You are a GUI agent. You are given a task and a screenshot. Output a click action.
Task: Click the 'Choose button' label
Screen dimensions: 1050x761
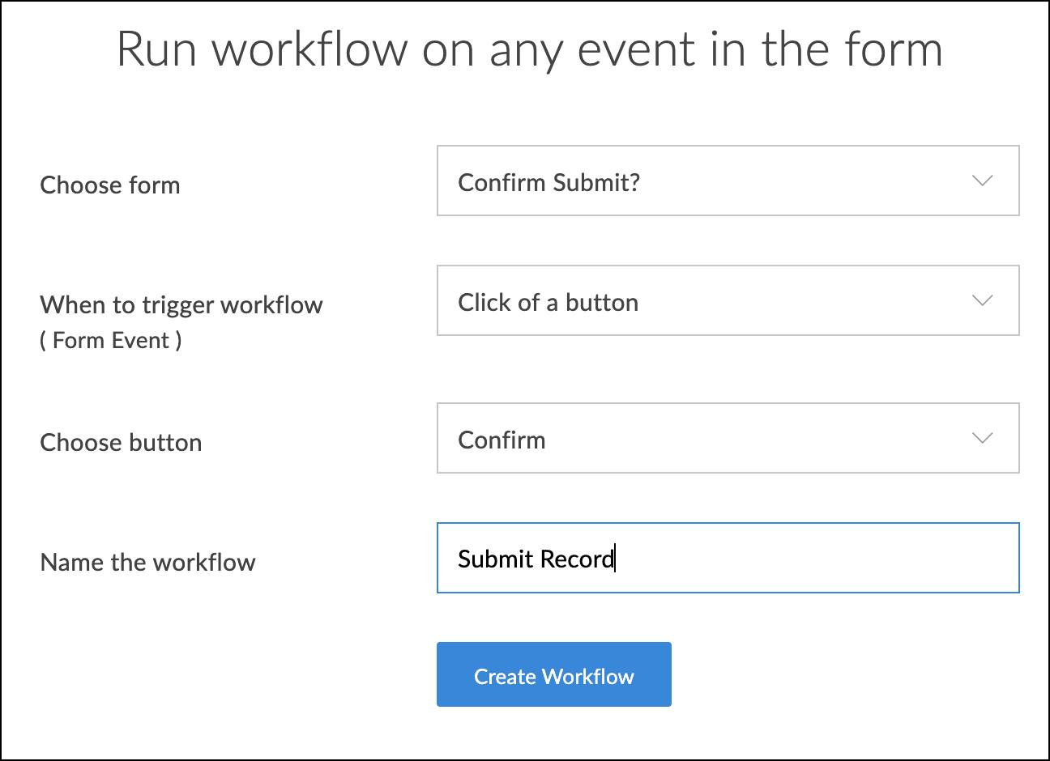(121, 442)
